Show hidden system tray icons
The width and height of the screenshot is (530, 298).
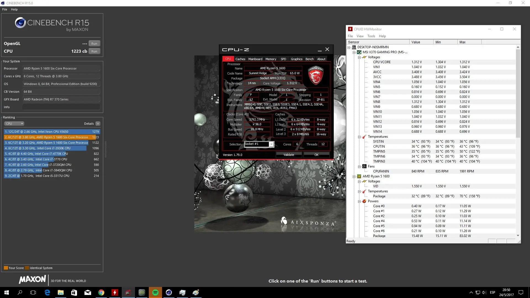pyautogui.click(x=471, y=292)
